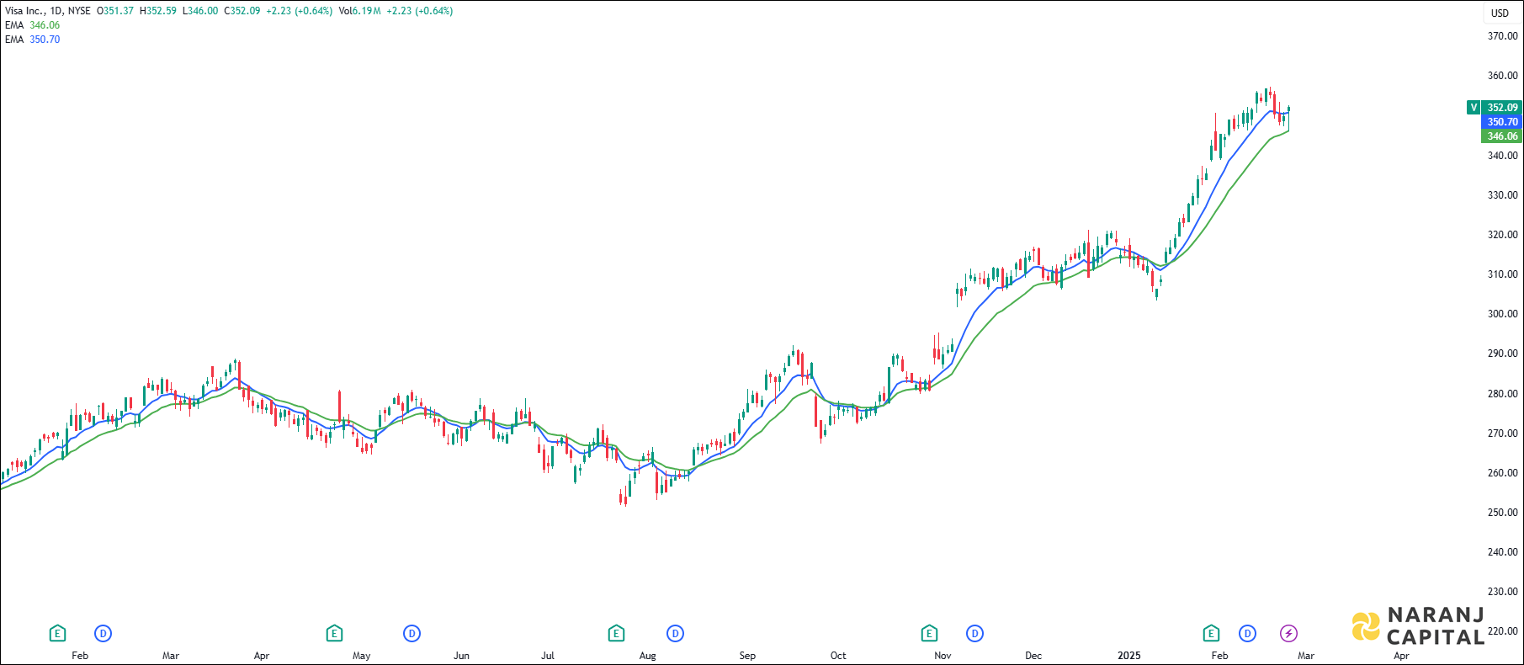The width and height of the screenshot is (1524, 665).
Task: Click the 270.00 price axis label
Action: [x=1502, y=434]
